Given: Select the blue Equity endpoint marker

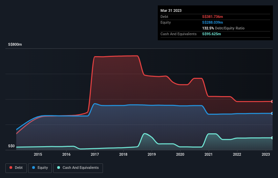Looking at the screenshot, I should [x=272, y=113].
